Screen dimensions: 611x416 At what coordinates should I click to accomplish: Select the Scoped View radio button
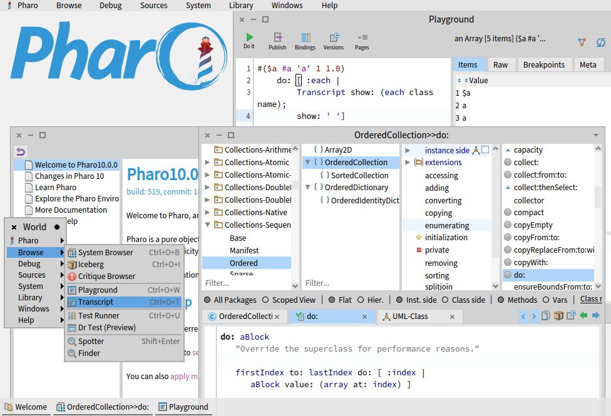[x=265, y=300]
